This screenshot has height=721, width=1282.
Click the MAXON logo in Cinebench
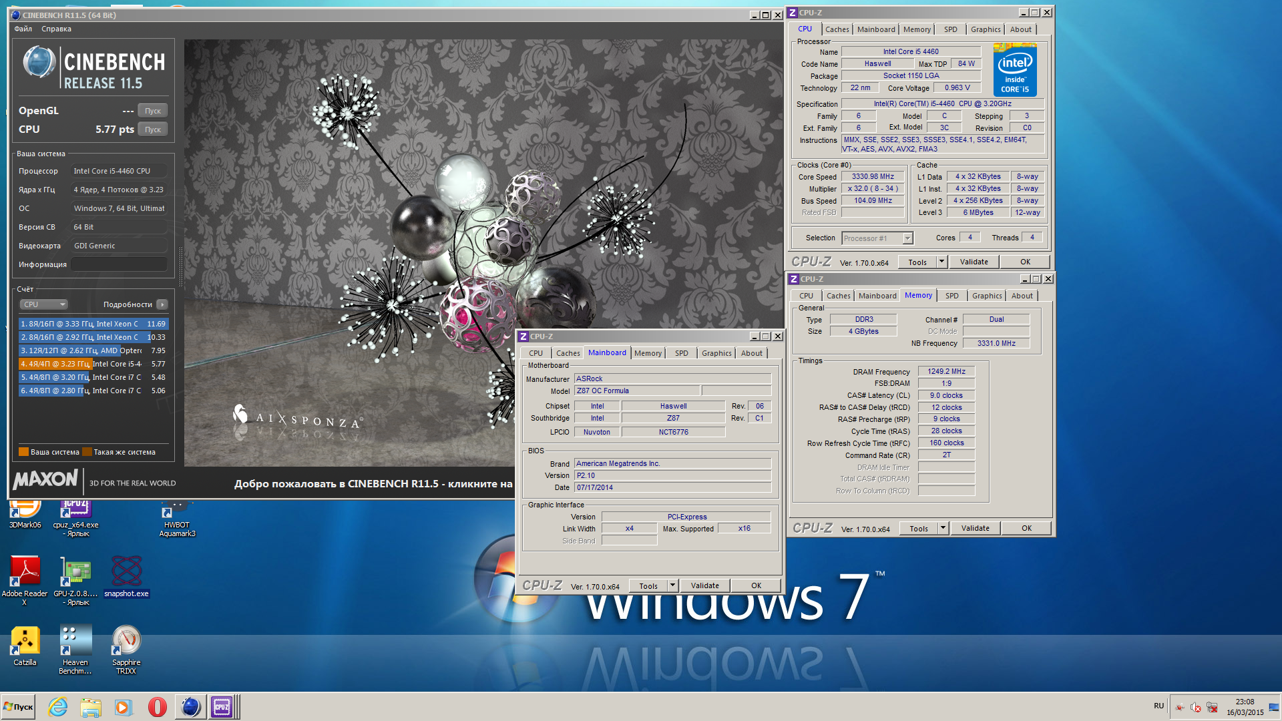[45, 479]
